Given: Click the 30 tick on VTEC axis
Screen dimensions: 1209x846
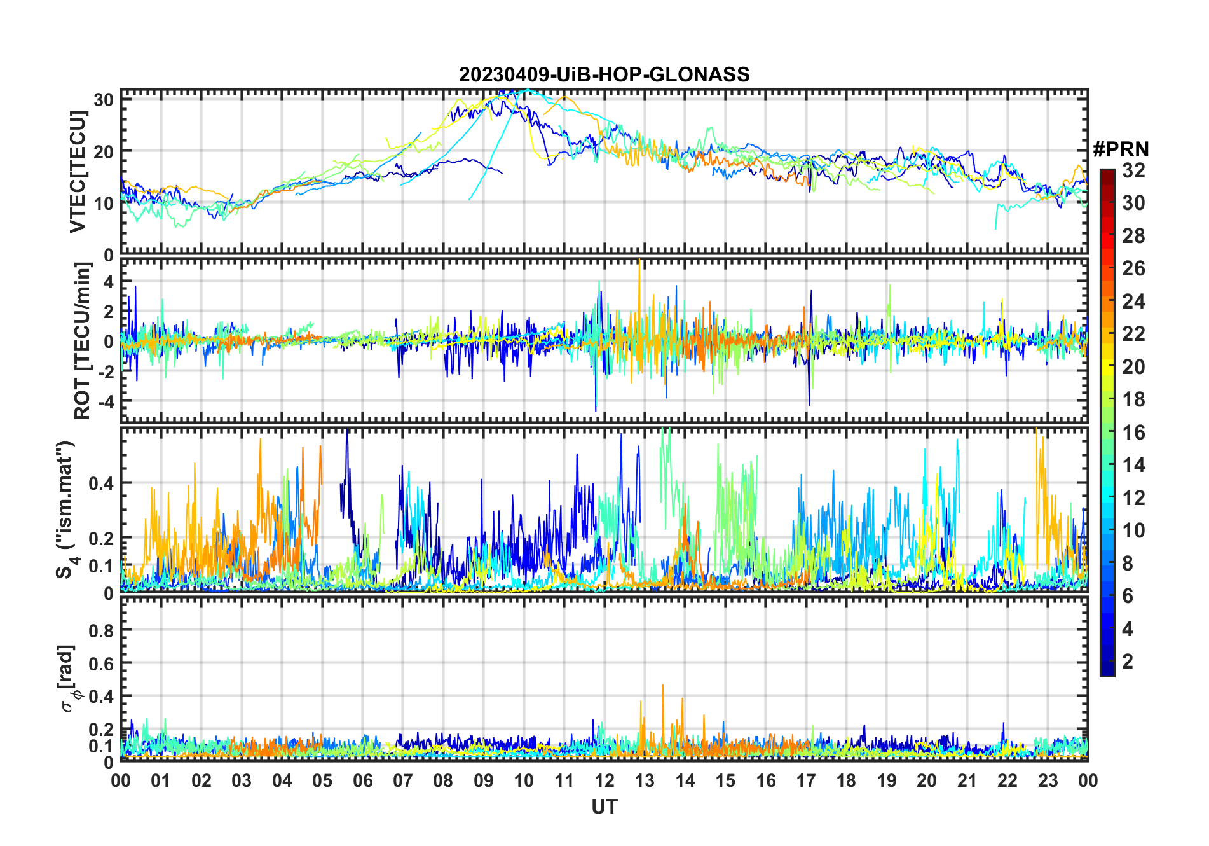Looking at the screenshot, I should [x=104, y=100].
